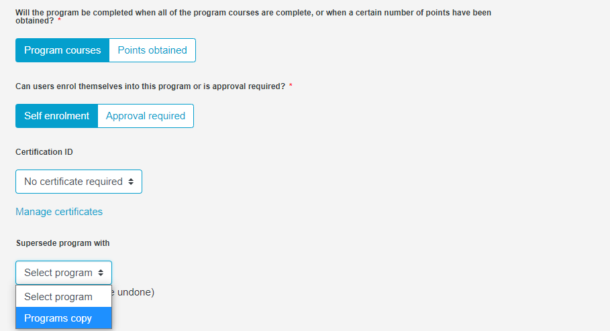Pick Programs copy from the list
610x331 pixels.
click(64, 318)
